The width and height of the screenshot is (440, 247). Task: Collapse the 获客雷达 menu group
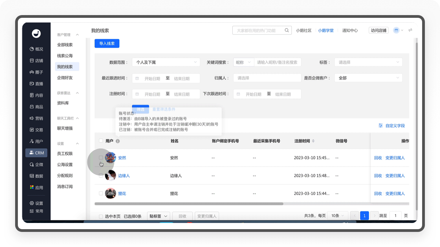[77, 93]
